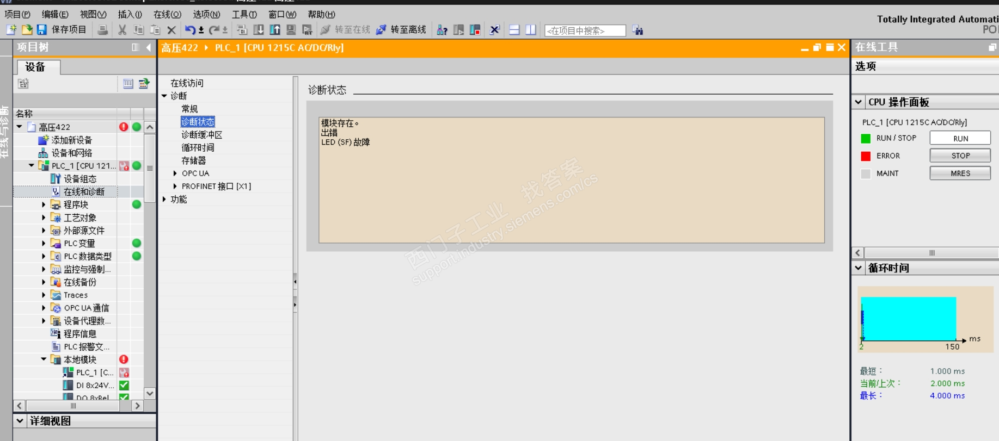Viewport: 999px width, 441px height.
Task: Open the 视图(V) menu
Action: (93, 14)
